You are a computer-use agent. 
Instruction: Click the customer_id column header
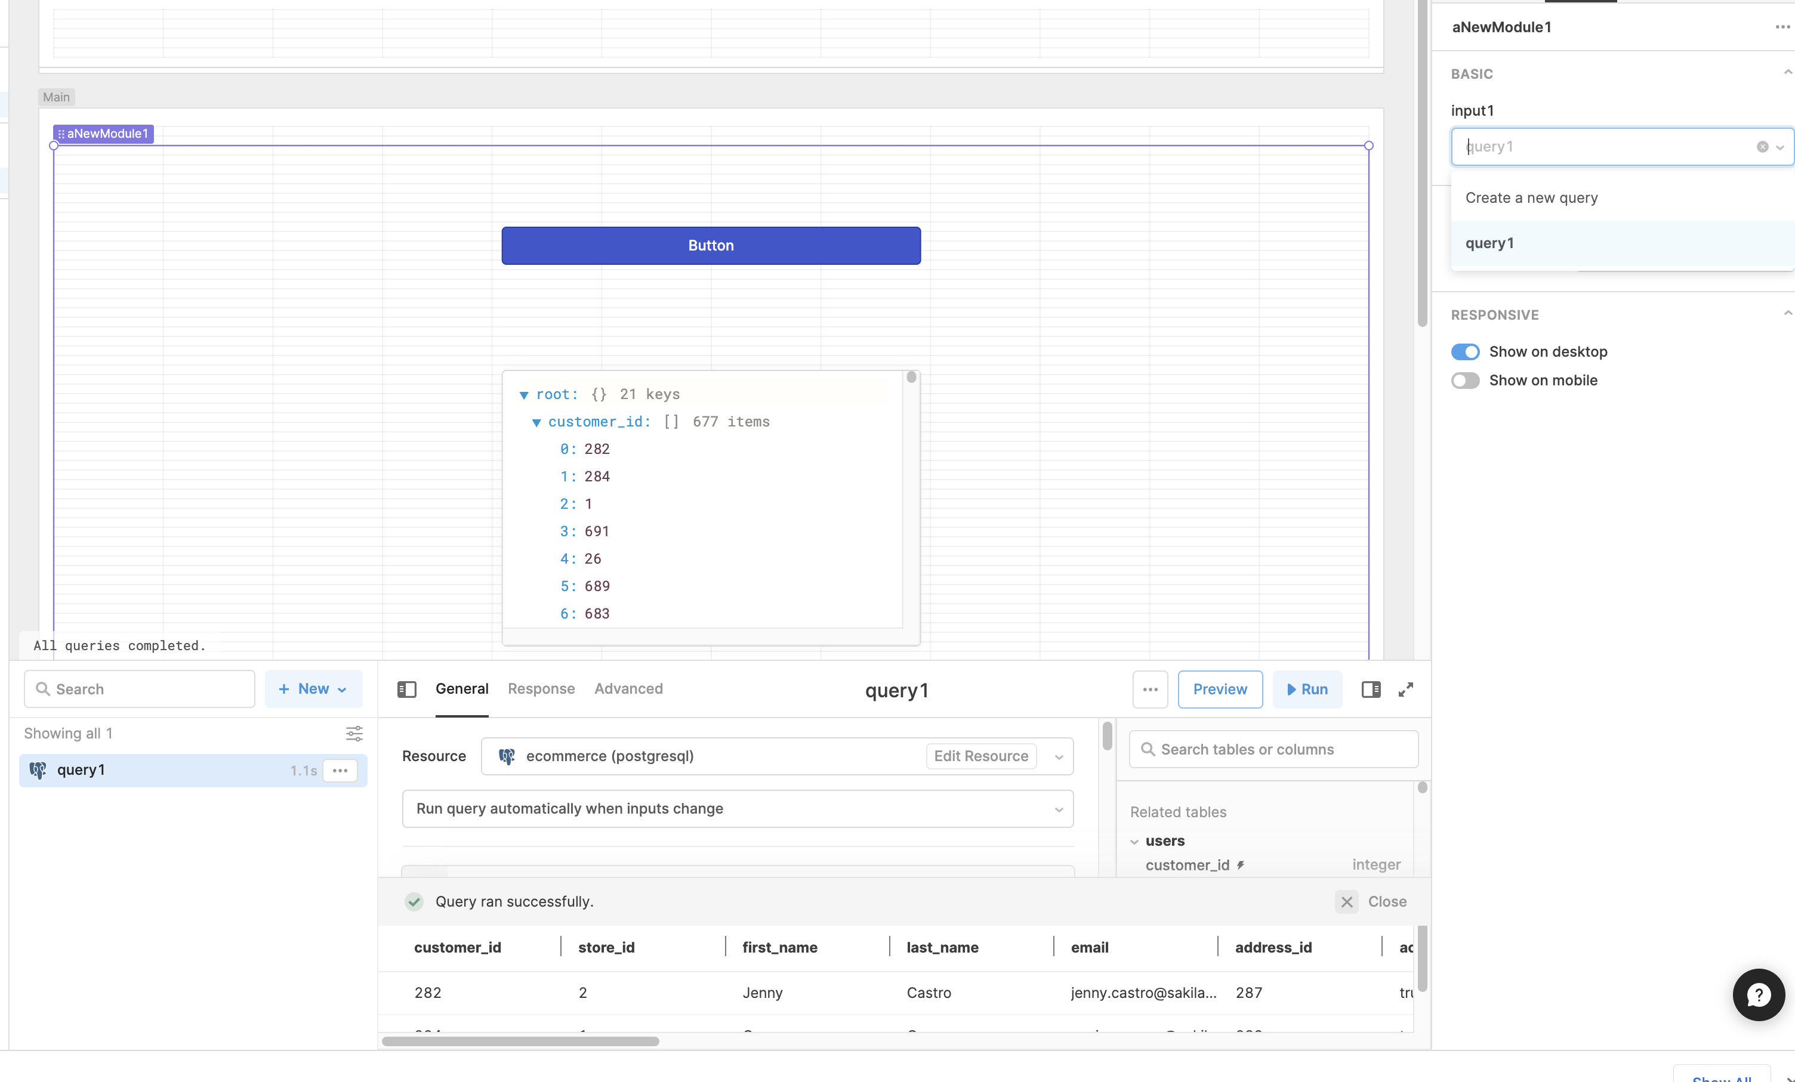[x=458, y=947]
